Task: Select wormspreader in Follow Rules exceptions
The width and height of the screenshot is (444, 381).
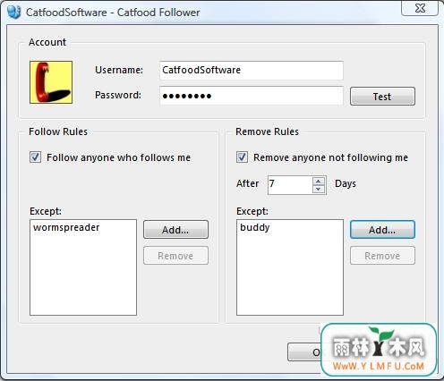Action: (66, 227)
